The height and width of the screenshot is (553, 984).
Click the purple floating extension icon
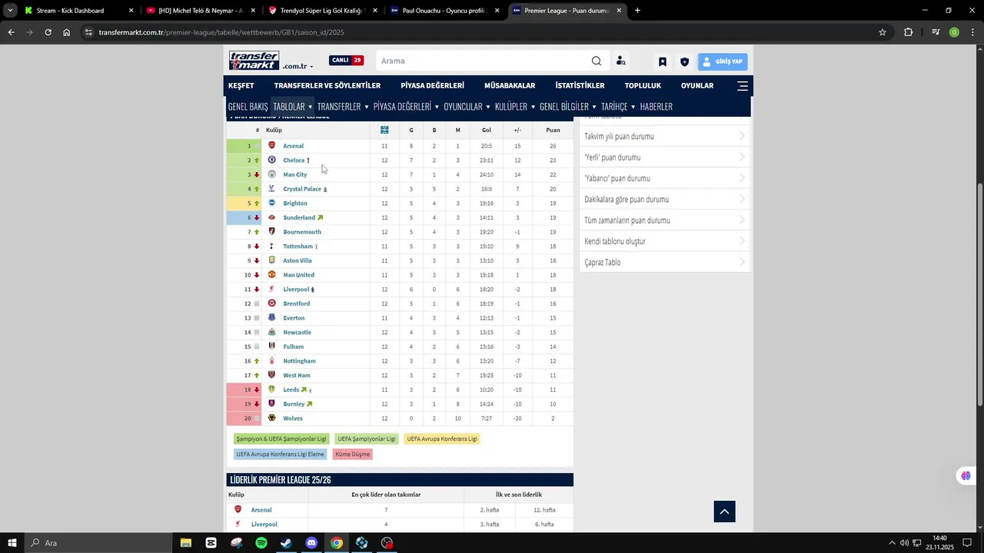pyautogui.click(x=966, y=476)
